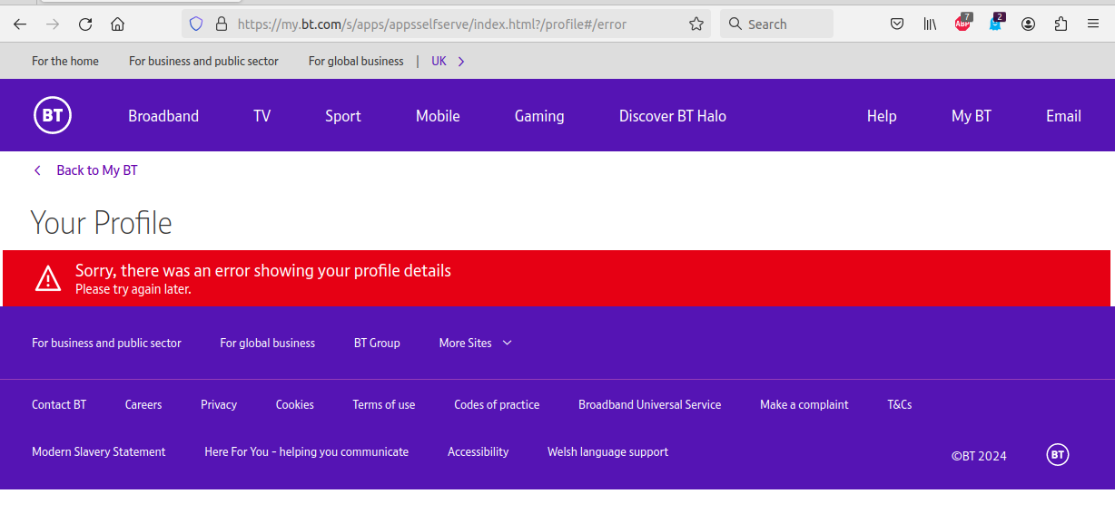
Task: Open My BT in the header
Action: [972, 116]
